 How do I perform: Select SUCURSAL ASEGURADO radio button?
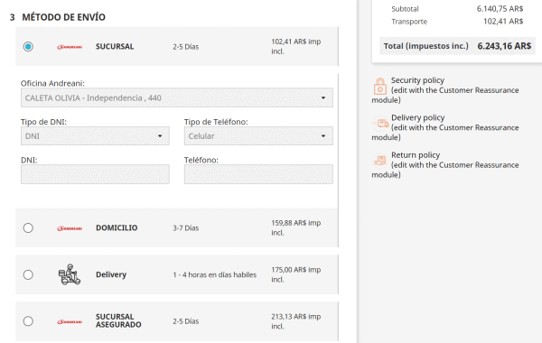coord(28,321)
